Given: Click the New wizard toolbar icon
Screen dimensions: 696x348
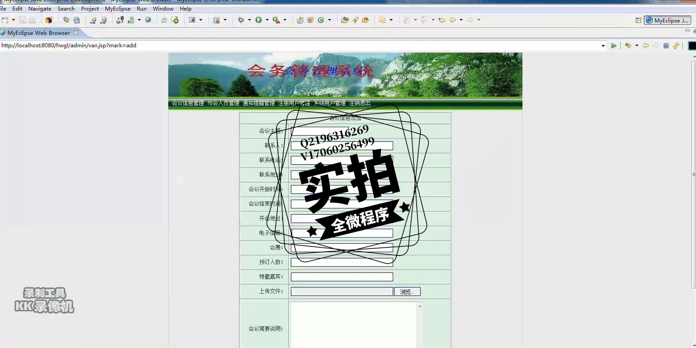Looking at the screenshot, I should tap(5, 20).
